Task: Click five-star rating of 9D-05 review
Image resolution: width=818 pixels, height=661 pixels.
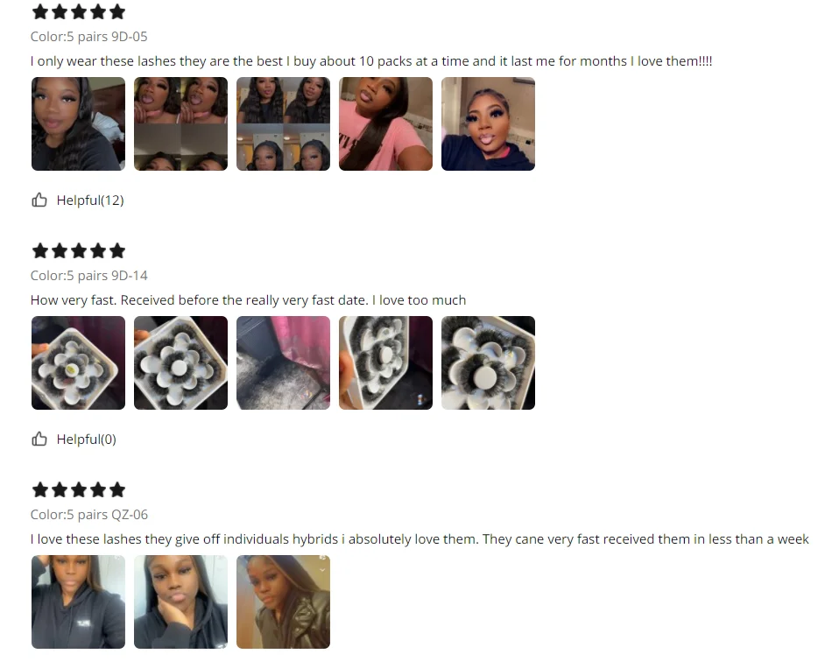Action: point(79,11)
